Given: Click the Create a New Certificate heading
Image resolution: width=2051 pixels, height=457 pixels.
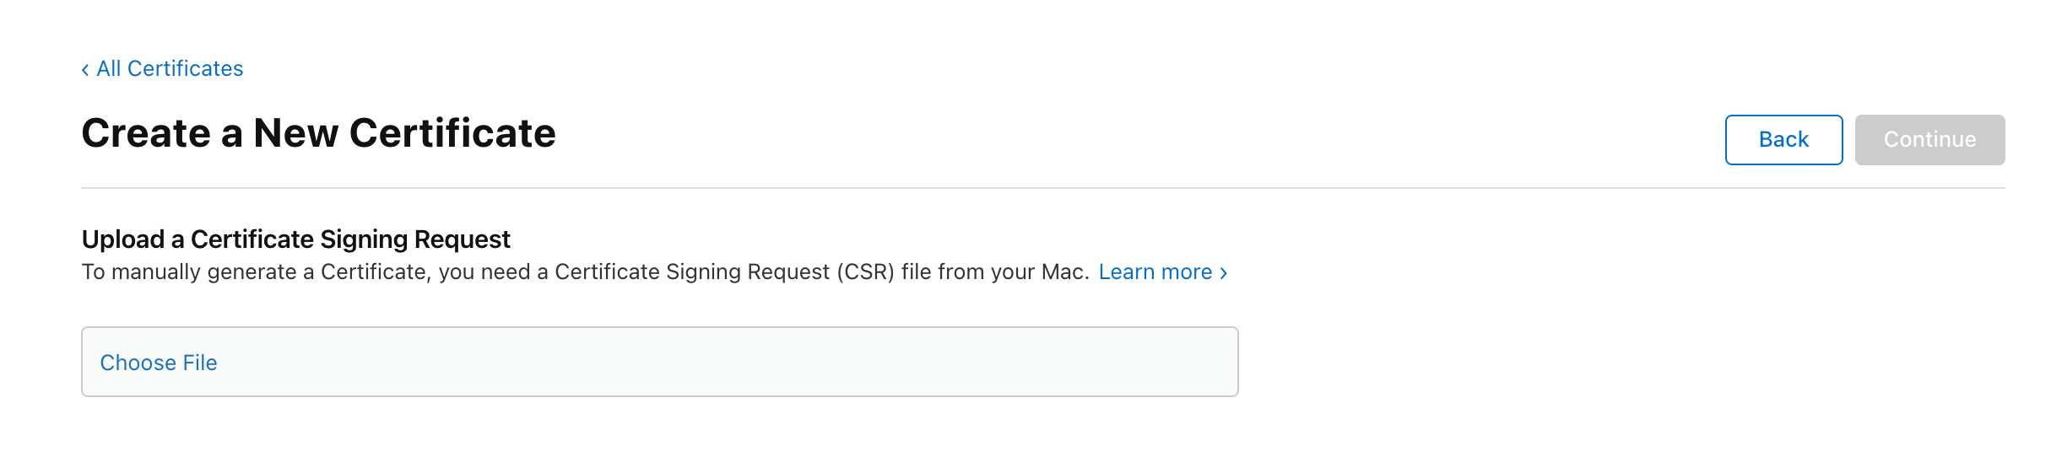Looking at the screenshot, I should tap(318, 133).
